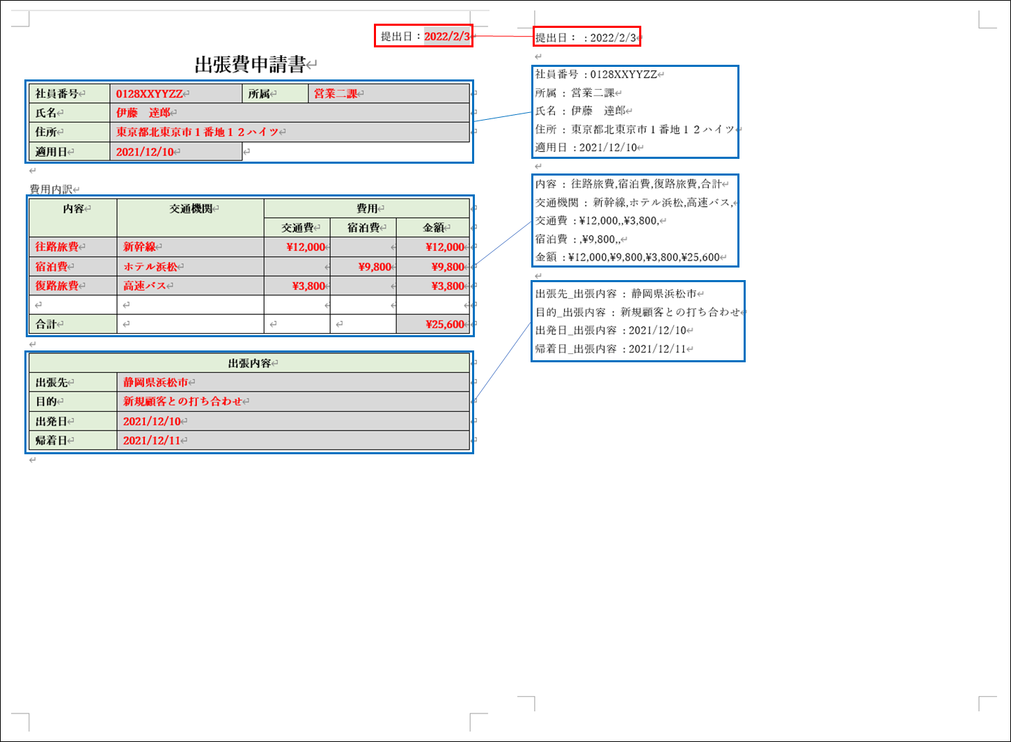This screenshot has width=1011, height=742.
Task: Click the text line 内容：往路旅費,宿泊費,復路旅費,合計
Action: click(x=629, y=184)
